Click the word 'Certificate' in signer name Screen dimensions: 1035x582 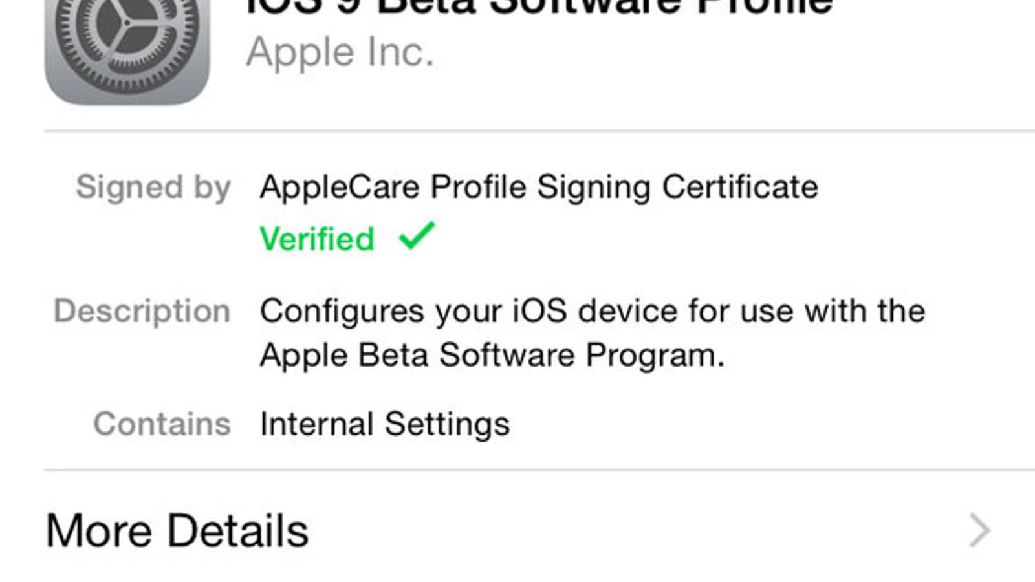[739, 187]
